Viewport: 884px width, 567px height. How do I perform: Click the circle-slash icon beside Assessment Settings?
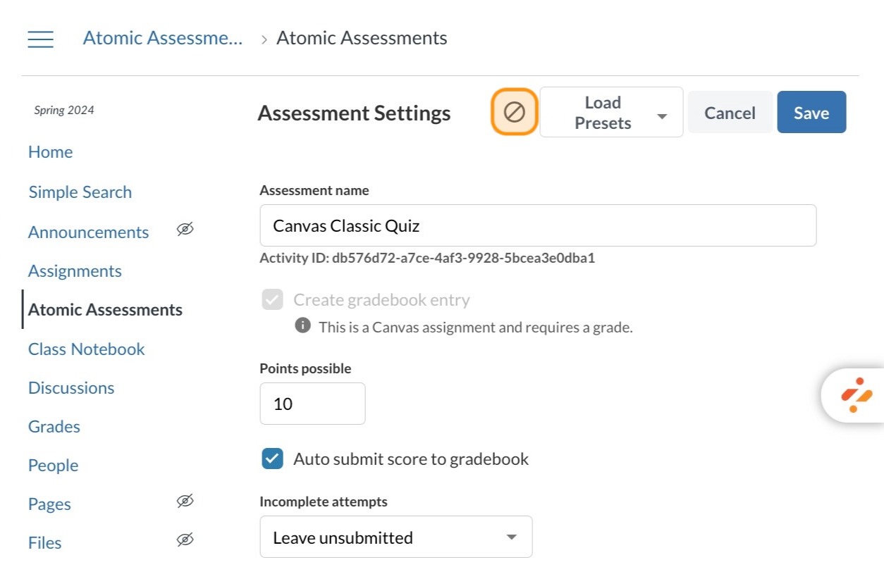click(515, 112)
